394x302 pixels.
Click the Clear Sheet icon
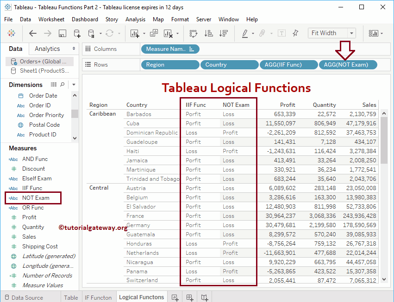168,33
